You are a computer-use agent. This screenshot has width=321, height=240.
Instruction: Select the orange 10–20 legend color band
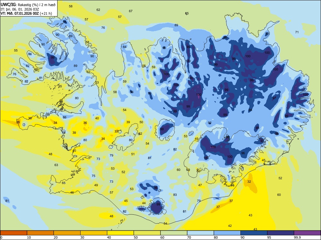(40, 233)
